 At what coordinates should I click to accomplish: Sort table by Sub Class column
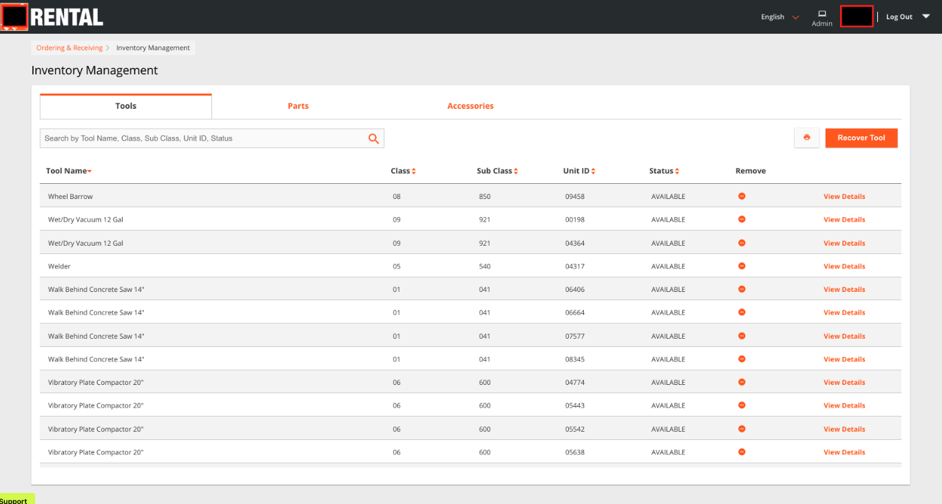[497, 171]
